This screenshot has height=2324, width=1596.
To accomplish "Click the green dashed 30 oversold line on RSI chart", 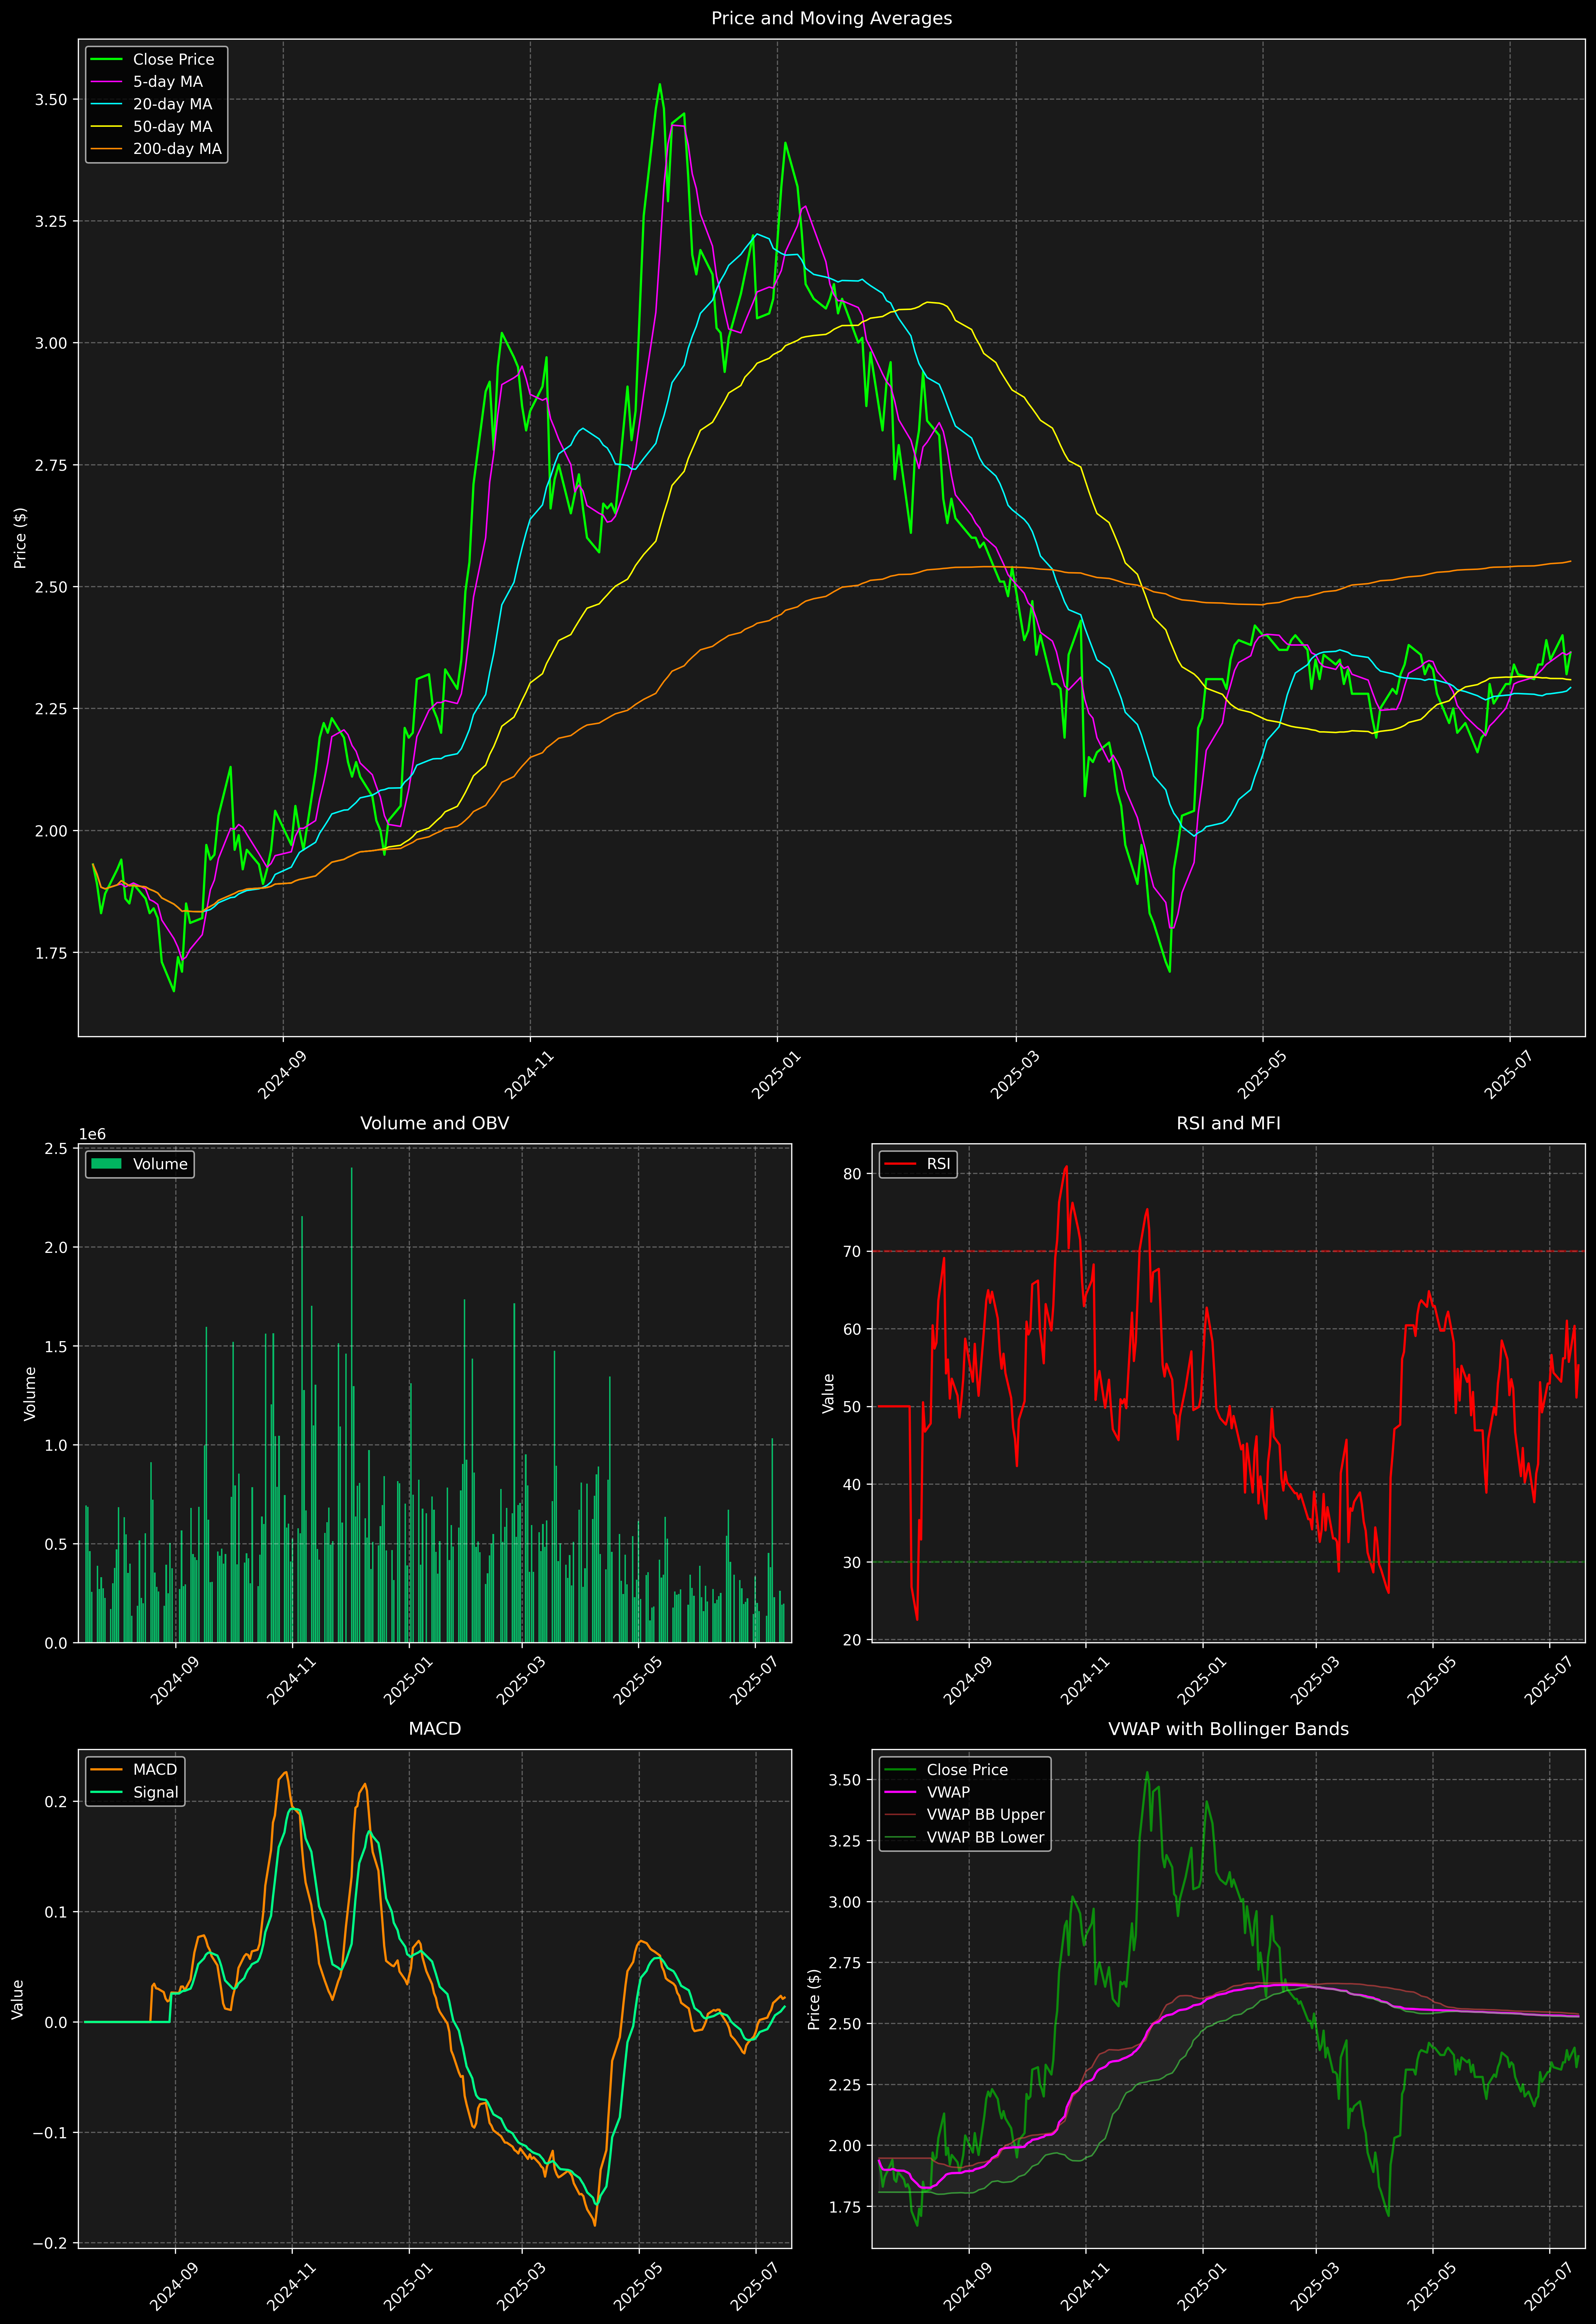I will tap(1228, 1562).
